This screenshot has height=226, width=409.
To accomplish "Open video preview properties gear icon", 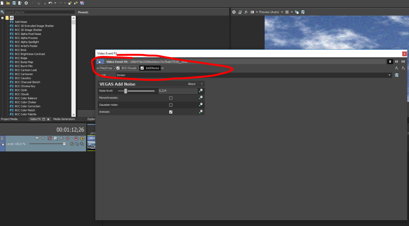I will [234, 12].
